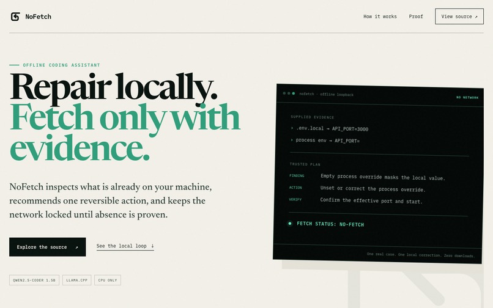
Task: Click 'Confirm the effective port and start.'
Action: [x=371, y=200]
